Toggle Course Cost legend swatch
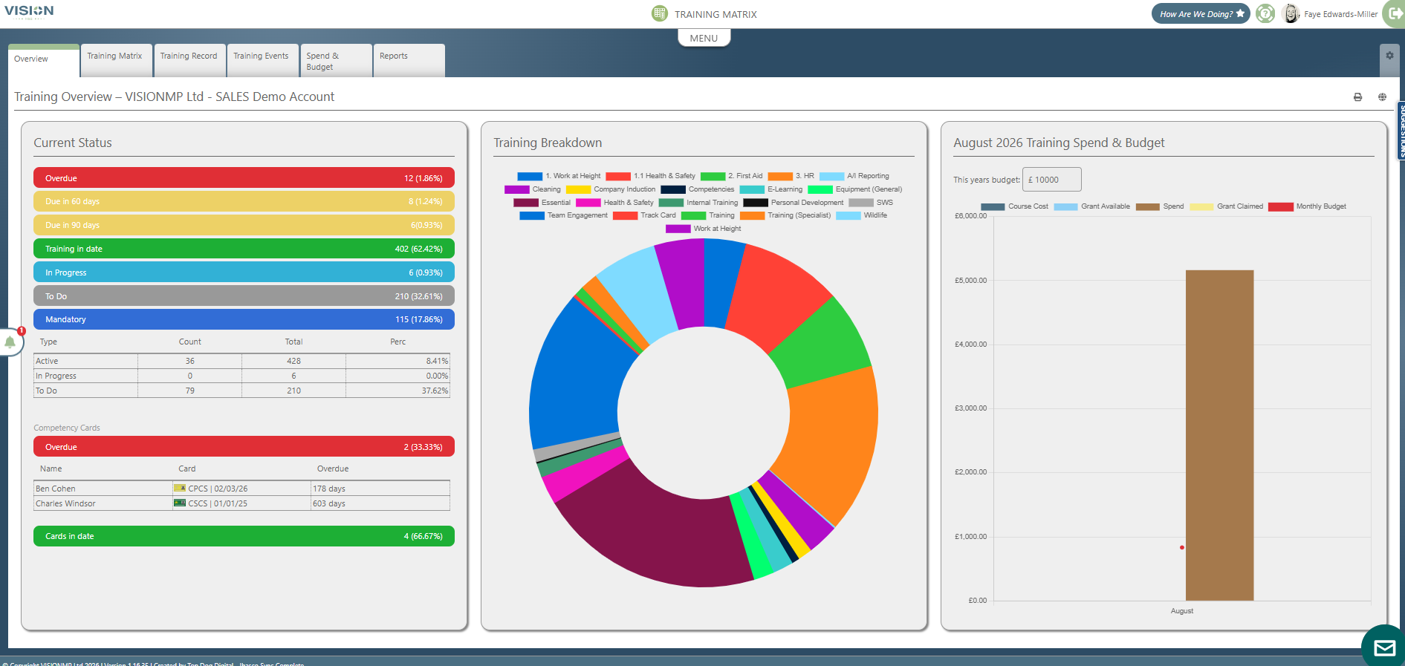The width and height of the screenshot is (1405, 666). (993, 206)
